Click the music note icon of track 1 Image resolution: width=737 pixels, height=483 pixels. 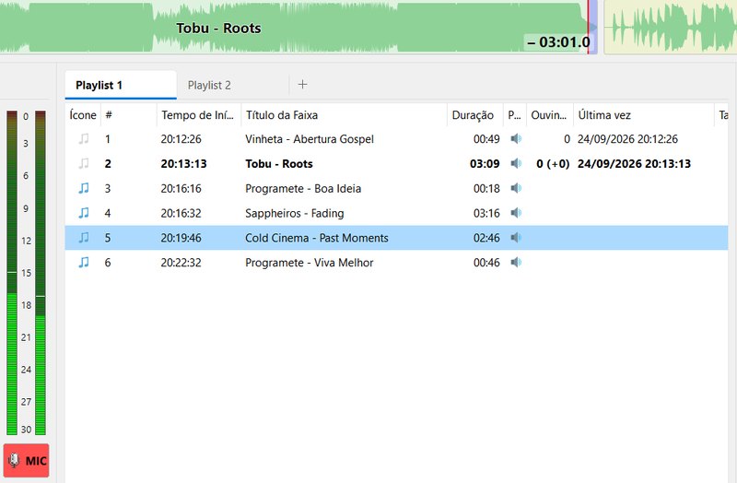(x=84, y=139)
